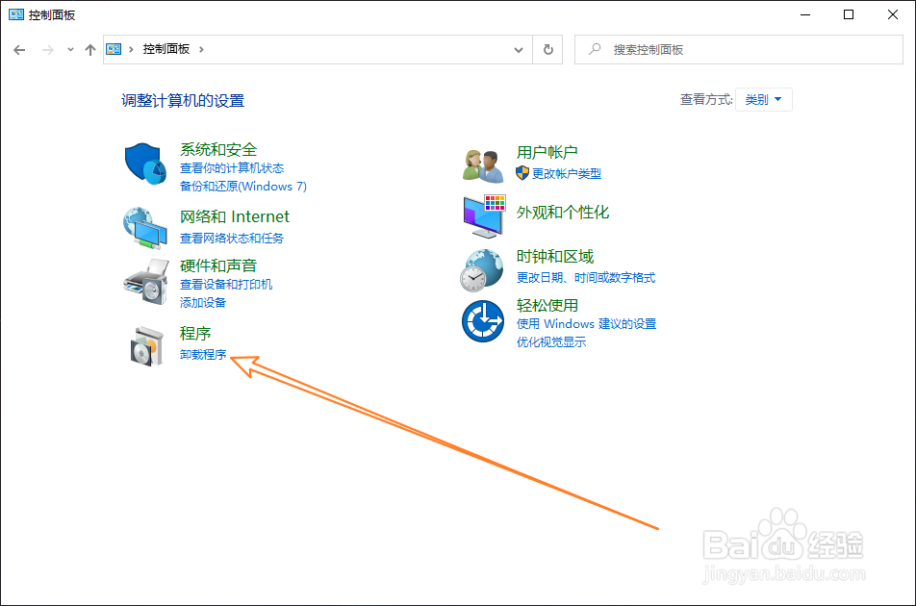Expand the address bar history dropdown
916x606 pixels.
(x=518, y=49)
